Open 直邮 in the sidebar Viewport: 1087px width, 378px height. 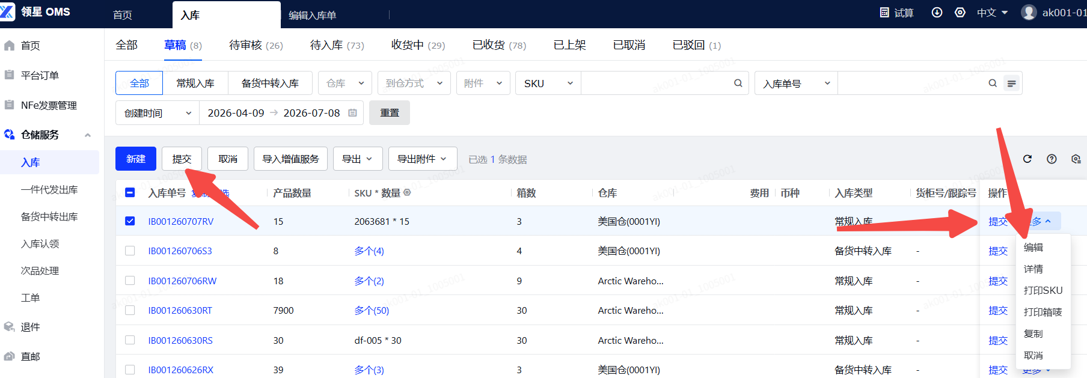click(x=30, y=356)
